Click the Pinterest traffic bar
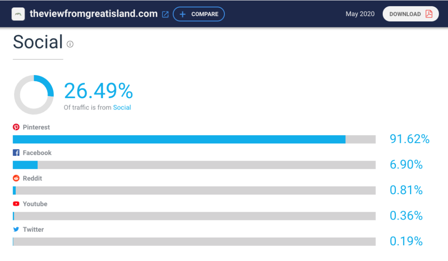This screenshot has height=261, width=448. tap(194, 139)
